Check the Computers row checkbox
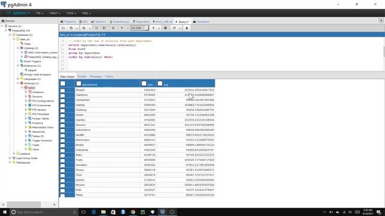This screenshot has height=216, width=385. coord(63,100)
